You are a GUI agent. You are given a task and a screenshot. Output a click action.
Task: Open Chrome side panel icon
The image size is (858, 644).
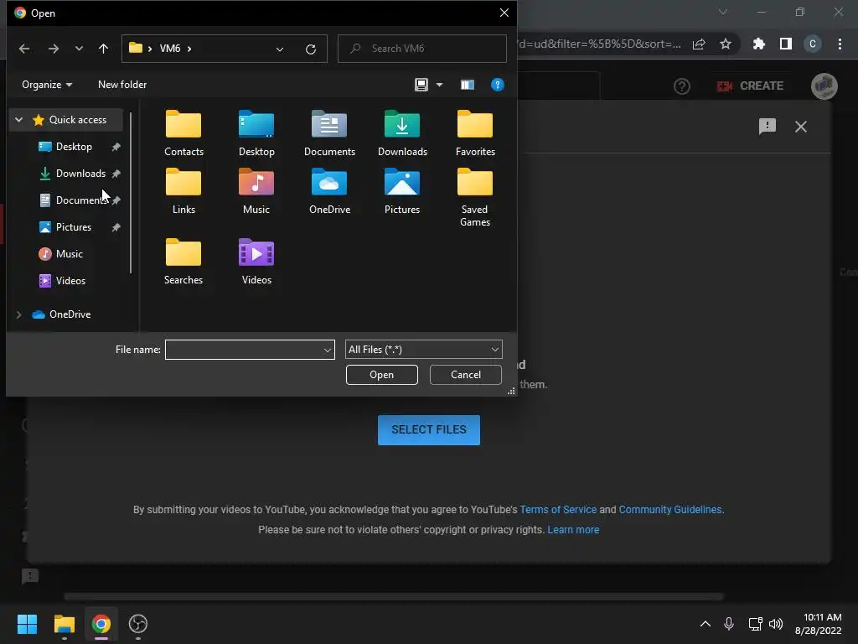pyautogui.click(x=786, y=44)
